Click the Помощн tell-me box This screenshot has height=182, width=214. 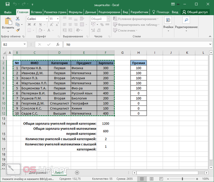point(160,12)
